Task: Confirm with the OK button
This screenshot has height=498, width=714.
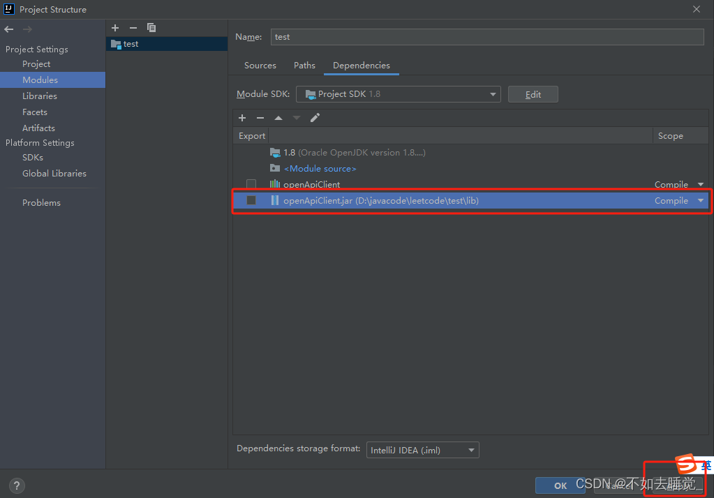Action: pos(560,485)
